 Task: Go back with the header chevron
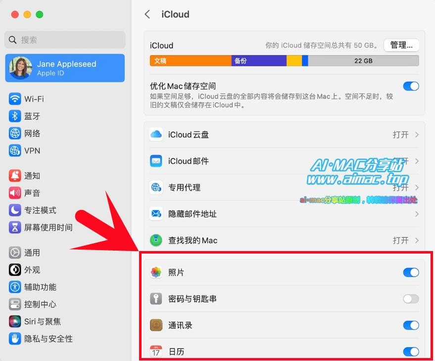[x=147, y=14]
